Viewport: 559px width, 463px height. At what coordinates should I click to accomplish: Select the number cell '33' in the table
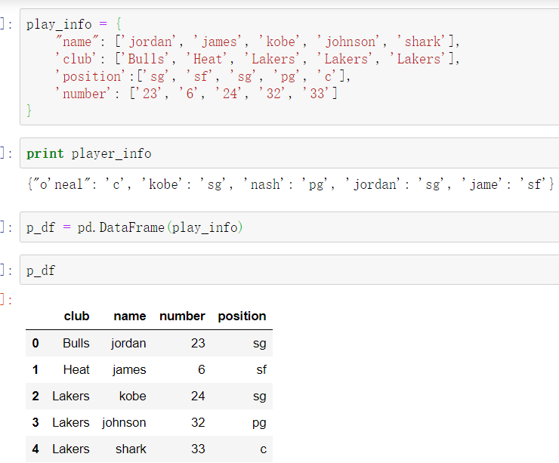pyautogui.click(x=198, y=449)
